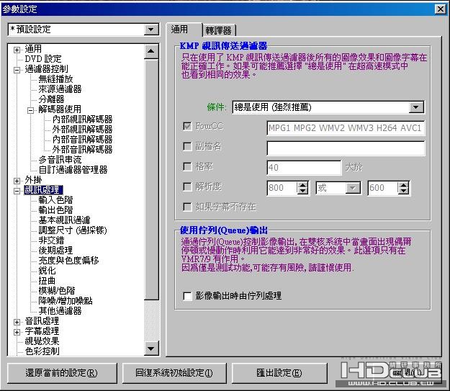Click the 副檔名 text field
Viewport: 450px width, 391px height.
click(346, 148)
